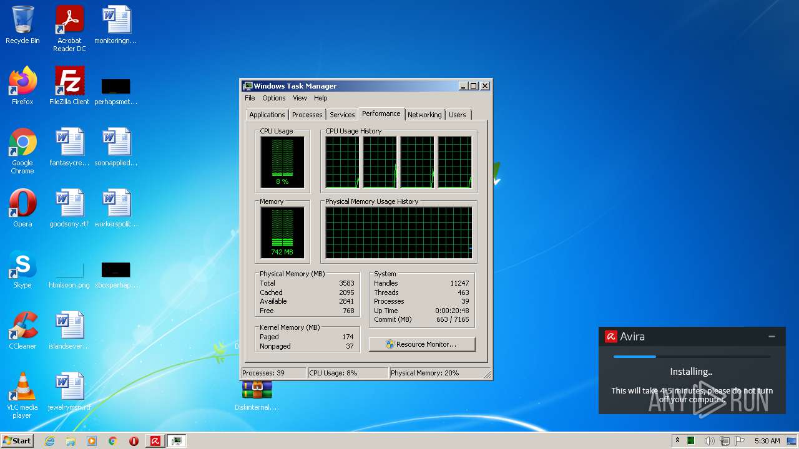Click the Avira installation progress bar
799x449 pixels.
(692, 357)
